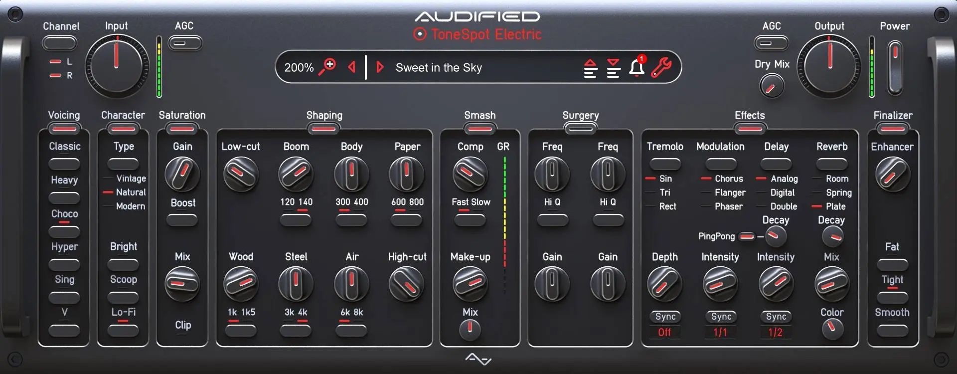Toggle the Character section on/off
Image resolution: width=957 pixels, height=374 pixels.
(123, 129)
